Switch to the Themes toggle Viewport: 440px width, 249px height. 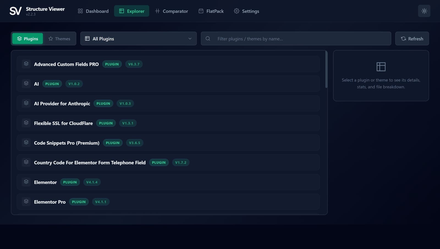click(59, 39)
